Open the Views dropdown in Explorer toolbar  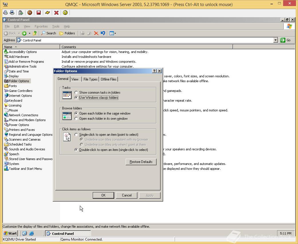[x=113, y=33]
